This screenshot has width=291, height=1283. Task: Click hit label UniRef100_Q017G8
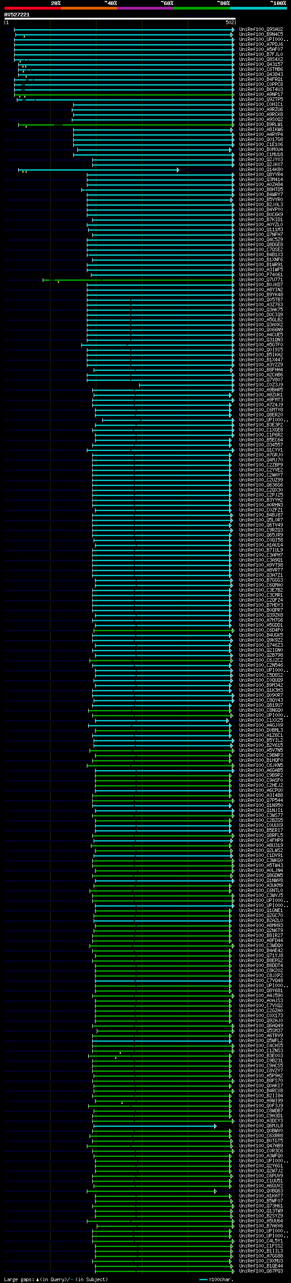(x=261, y=139)
